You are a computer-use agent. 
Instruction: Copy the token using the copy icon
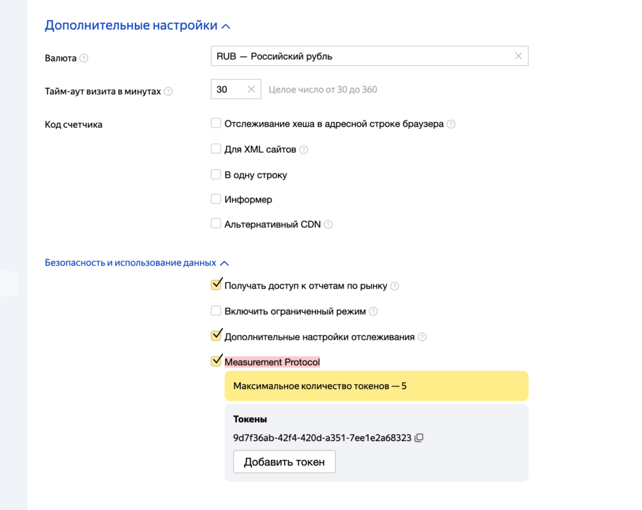(x=419, y=437)
